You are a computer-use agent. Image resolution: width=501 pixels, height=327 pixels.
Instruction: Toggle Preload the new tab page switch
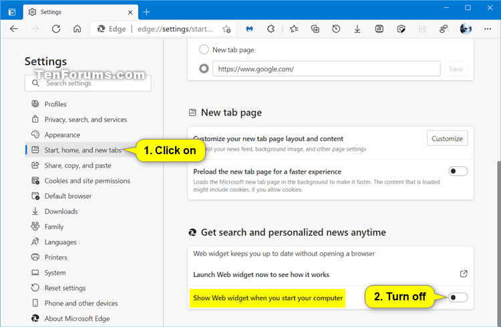tap(458, 171)
